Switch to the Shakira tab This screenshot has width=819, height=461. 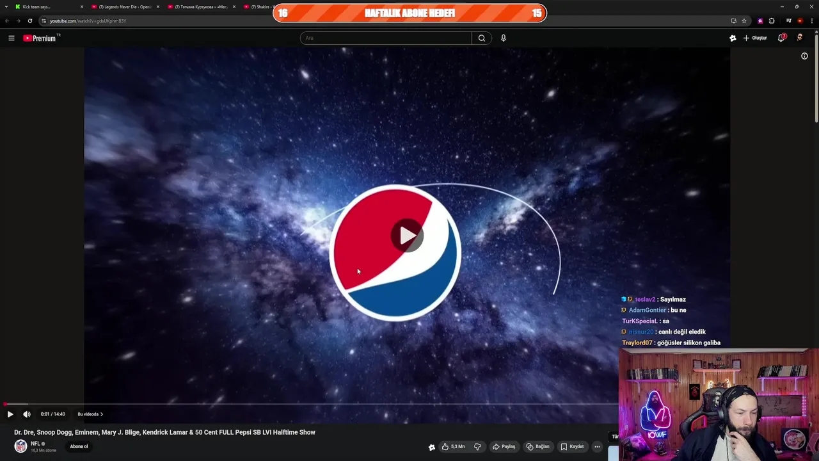pyautogui.click(x=257, y=7)
